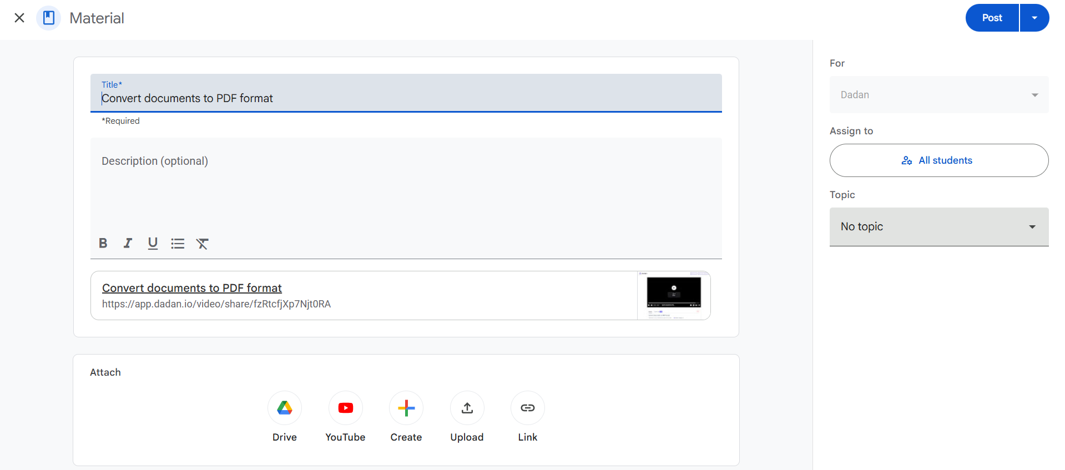Click into the Title field
The height and width of the screenshot is (470, 1065).
point(405,98)
